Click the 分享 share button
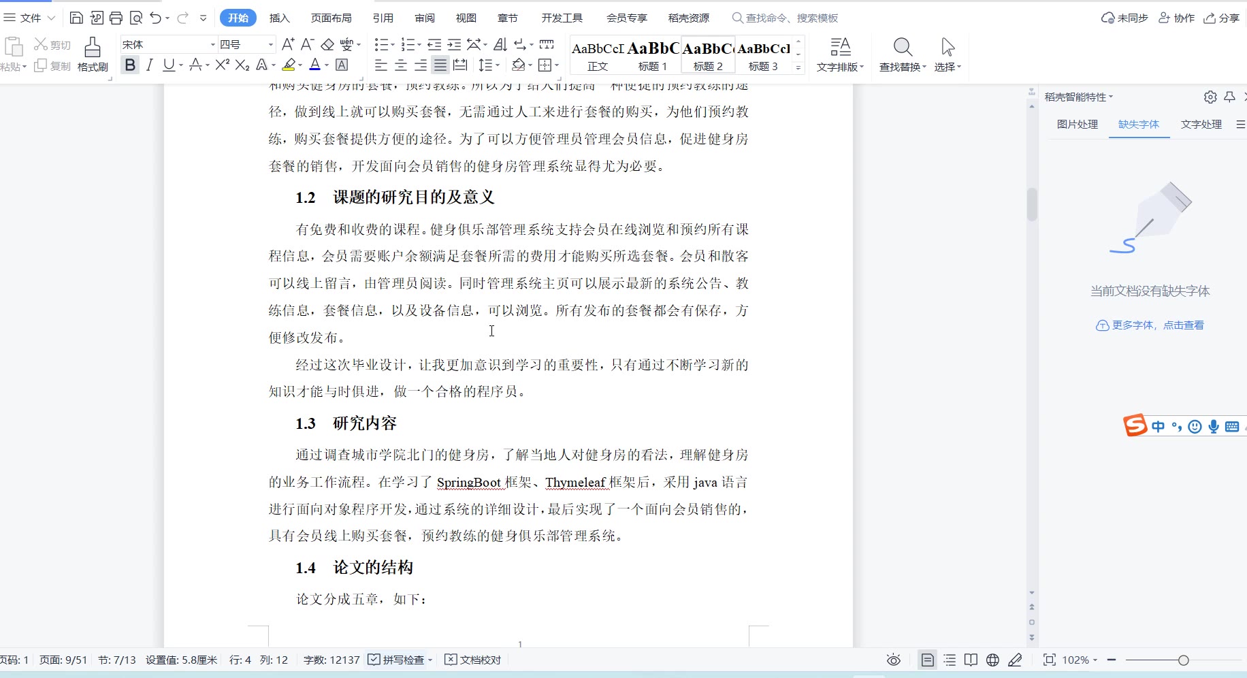Screen dimensions: 1247x678 (x=1222, y=18)
